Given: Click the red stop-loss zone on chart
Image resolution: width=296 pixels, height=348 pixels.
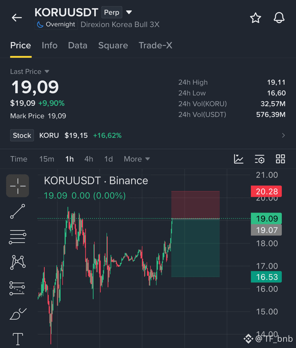Looking at the screenshot, I should point(196,205).
